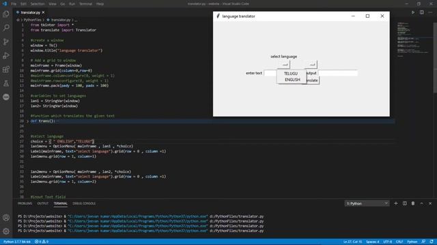
Task: Click the output text field
Action: [338, 73]
